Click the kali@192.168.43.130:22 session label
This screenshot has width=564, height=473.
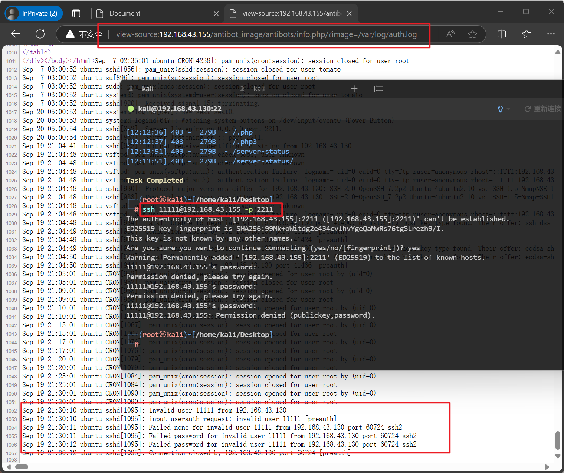[180, 109]
